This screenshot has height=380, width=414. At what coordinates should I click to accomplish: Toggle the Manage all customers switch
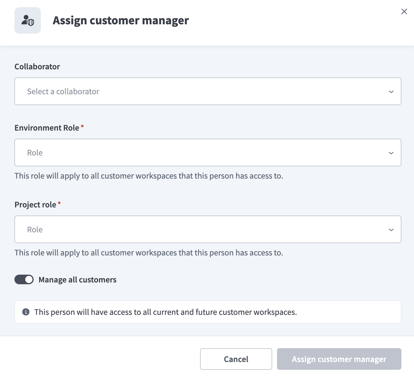[24, 279]
